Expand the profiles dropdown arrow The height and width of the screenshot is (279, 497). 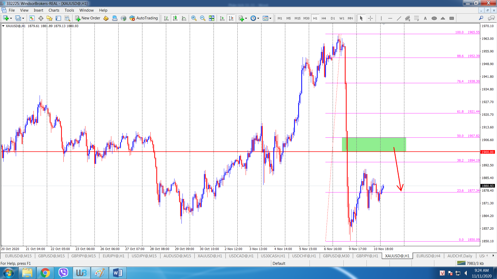23,18
